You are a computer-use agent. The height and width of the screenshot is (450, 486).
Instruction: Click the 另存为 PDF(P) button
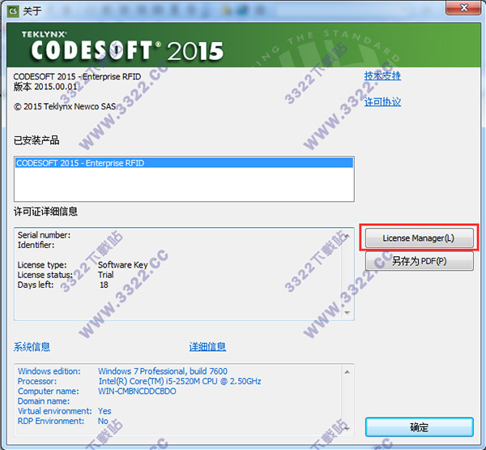(x=419, y=261)
